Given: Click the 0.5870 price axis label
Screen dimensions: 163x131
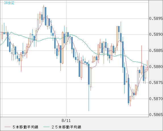Looking at the screenshot, I should [156, 99].
